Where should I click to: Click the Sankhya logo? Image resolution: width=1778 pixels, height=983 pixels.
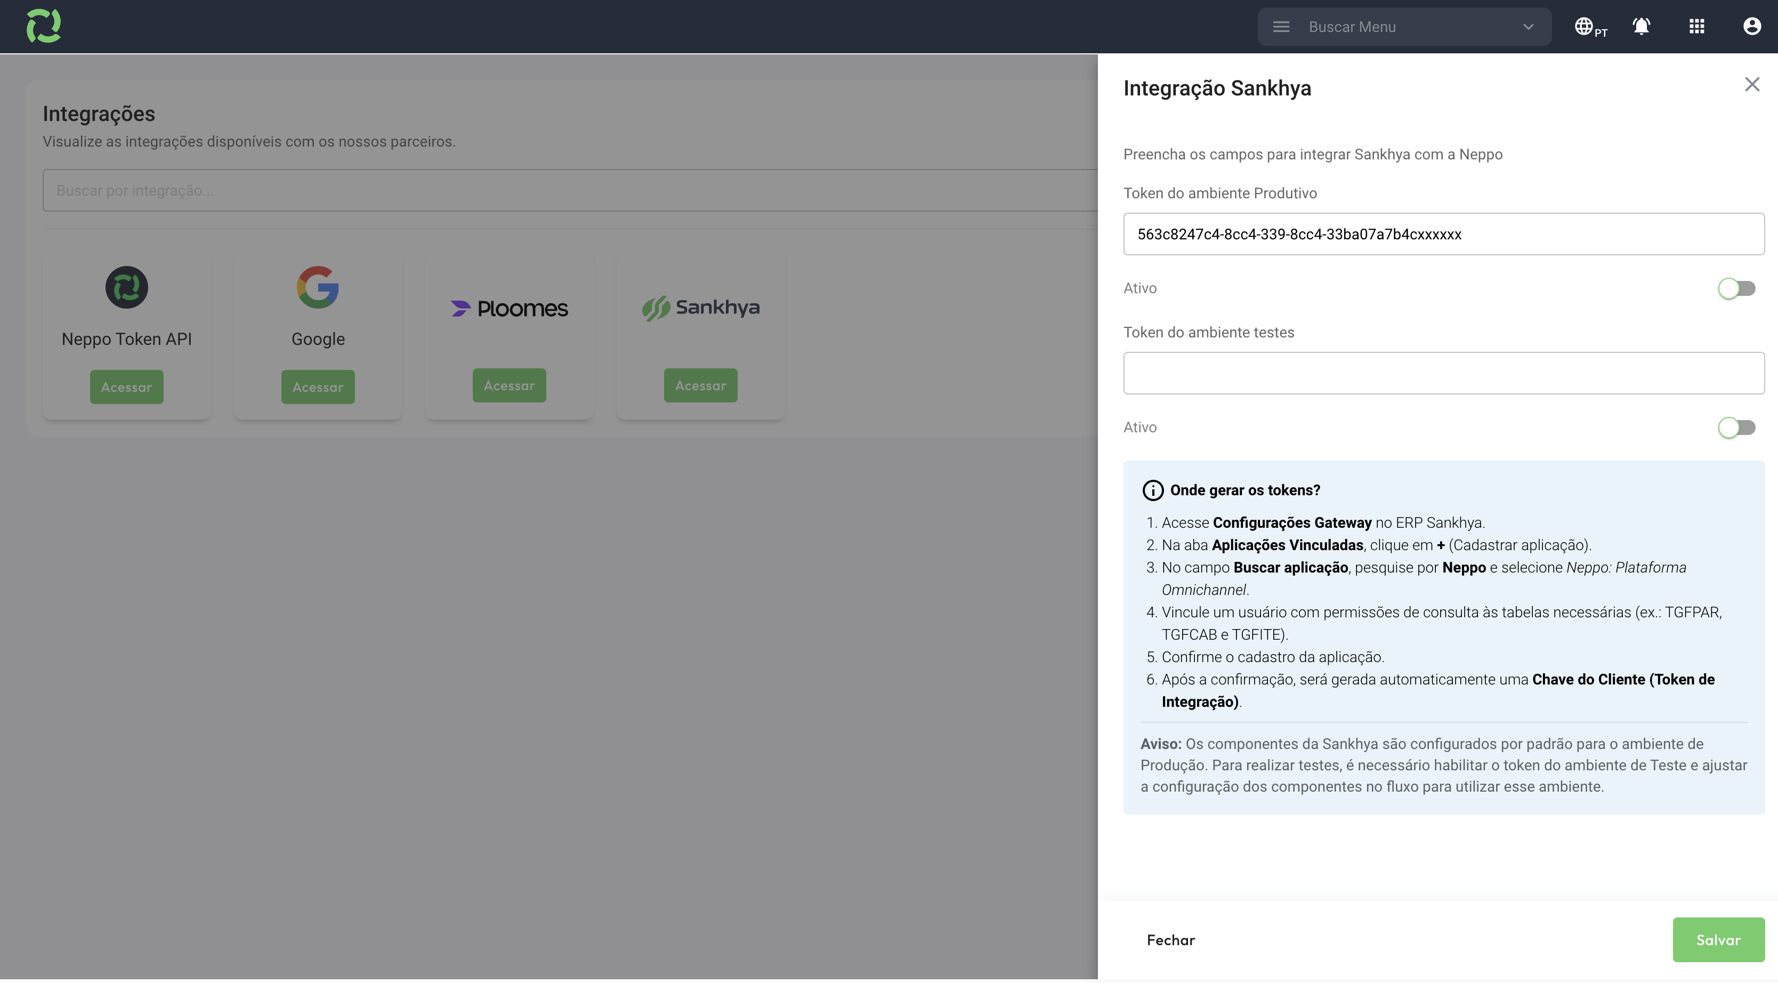click(x=700, y=308)
